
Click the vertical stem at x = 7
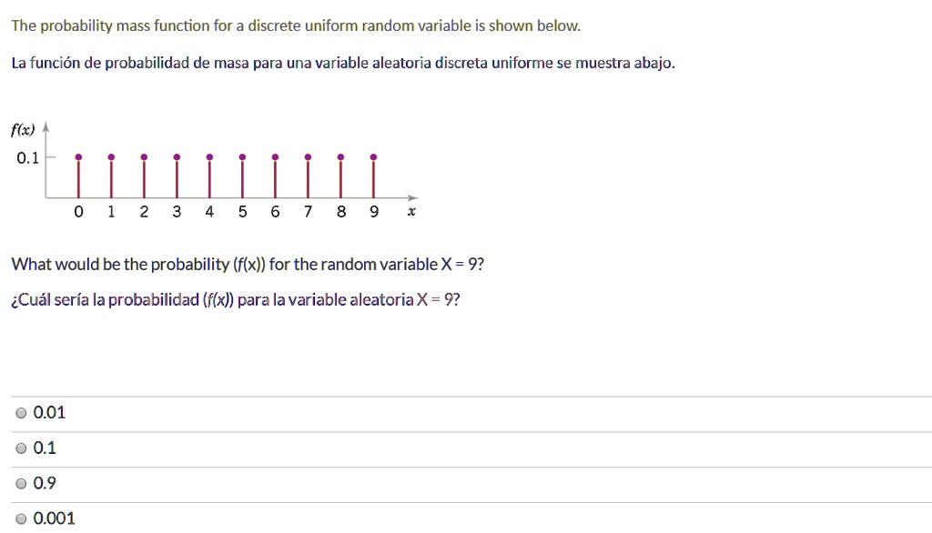[308, 178]
